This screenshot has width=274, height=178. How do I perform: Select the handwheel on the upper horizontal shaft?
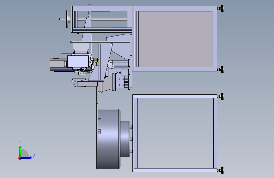[x=67, y=19]
